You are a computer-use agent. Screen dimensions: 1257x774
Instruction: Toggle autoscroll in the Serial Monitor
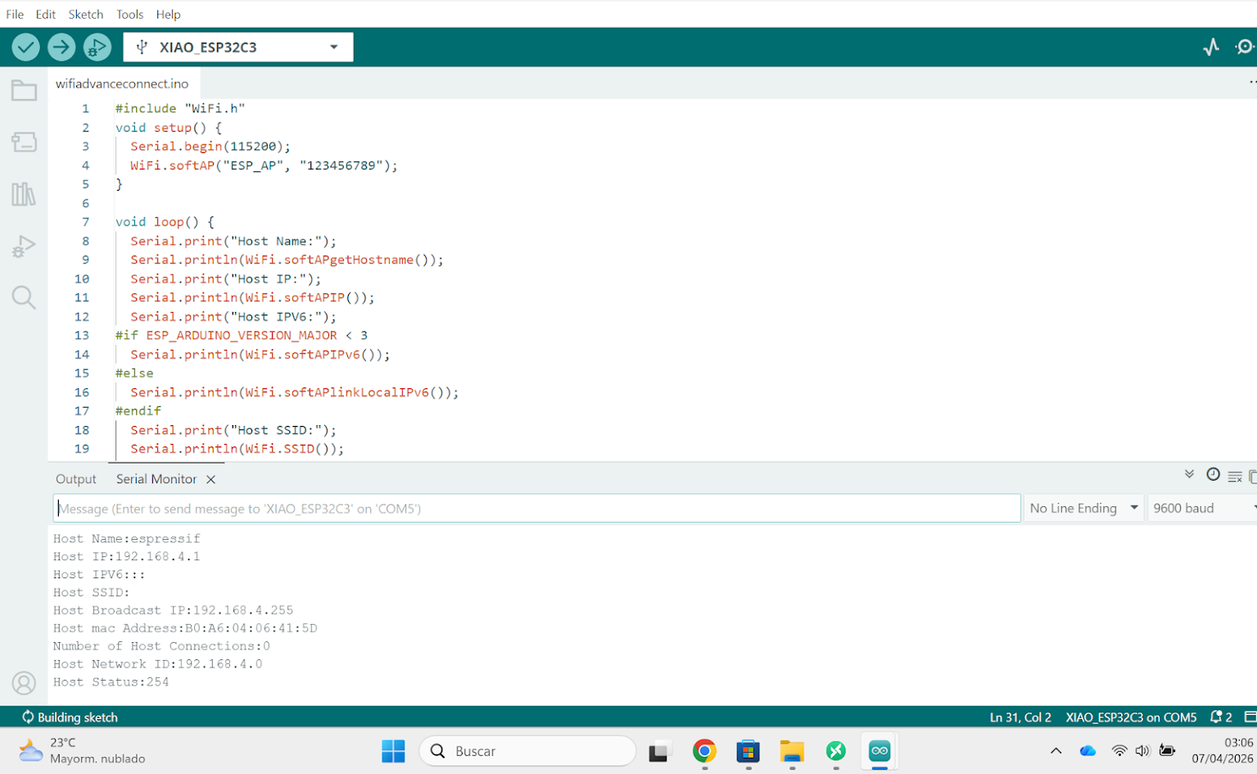(x=1189, y=474)
